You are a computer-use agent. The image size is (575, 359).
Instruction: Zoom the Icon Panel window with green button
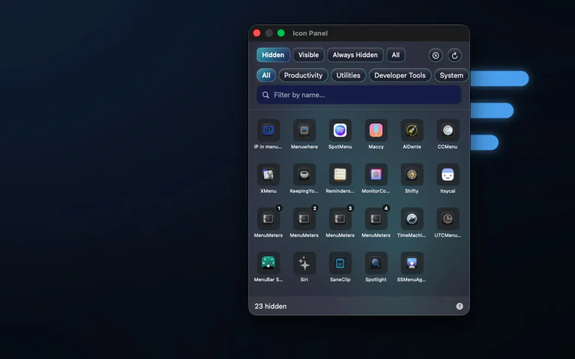[x=281, y=33]
